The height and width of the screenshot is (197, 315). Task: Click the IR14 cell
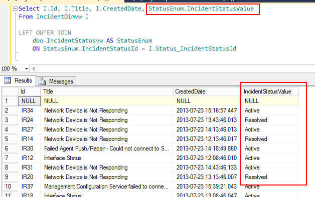(x=29, y=139)
